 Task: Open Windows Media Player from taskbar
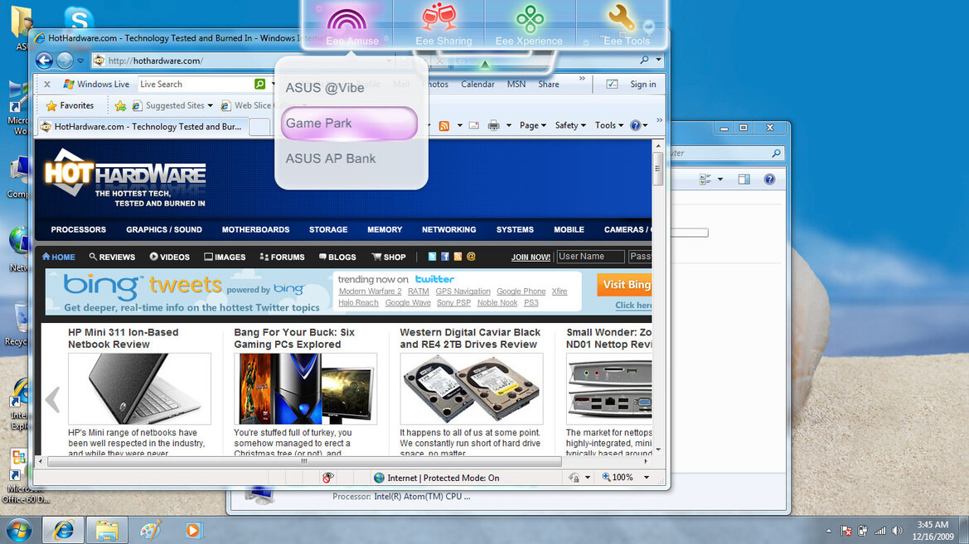click(193, 531)
